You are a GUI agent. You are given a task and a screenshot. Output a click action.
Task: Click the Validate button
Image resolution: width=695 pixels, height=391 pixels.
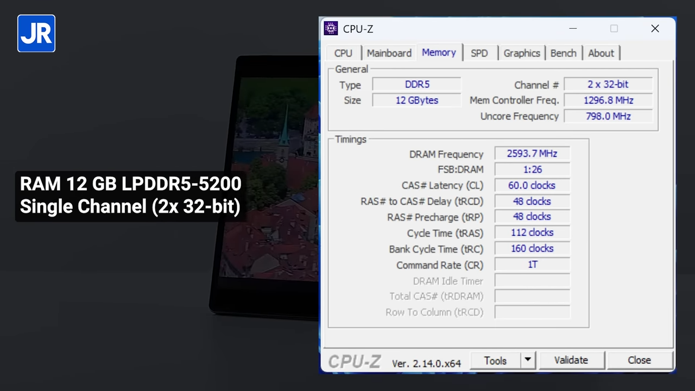[x=571, y=361]
